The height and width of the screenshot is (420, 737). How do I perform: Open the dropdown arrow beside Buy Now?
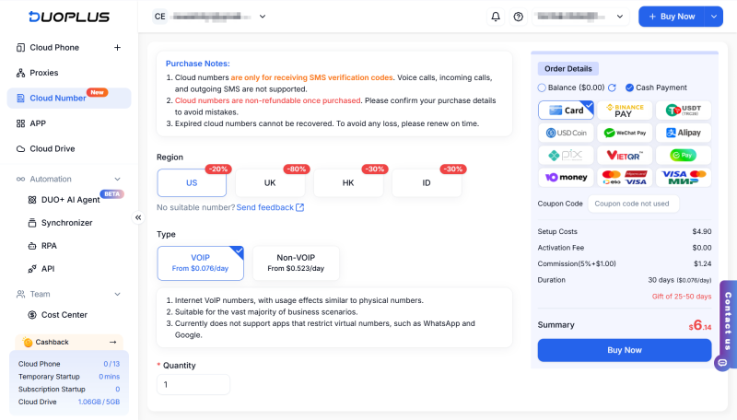click(x=714, y=17)
